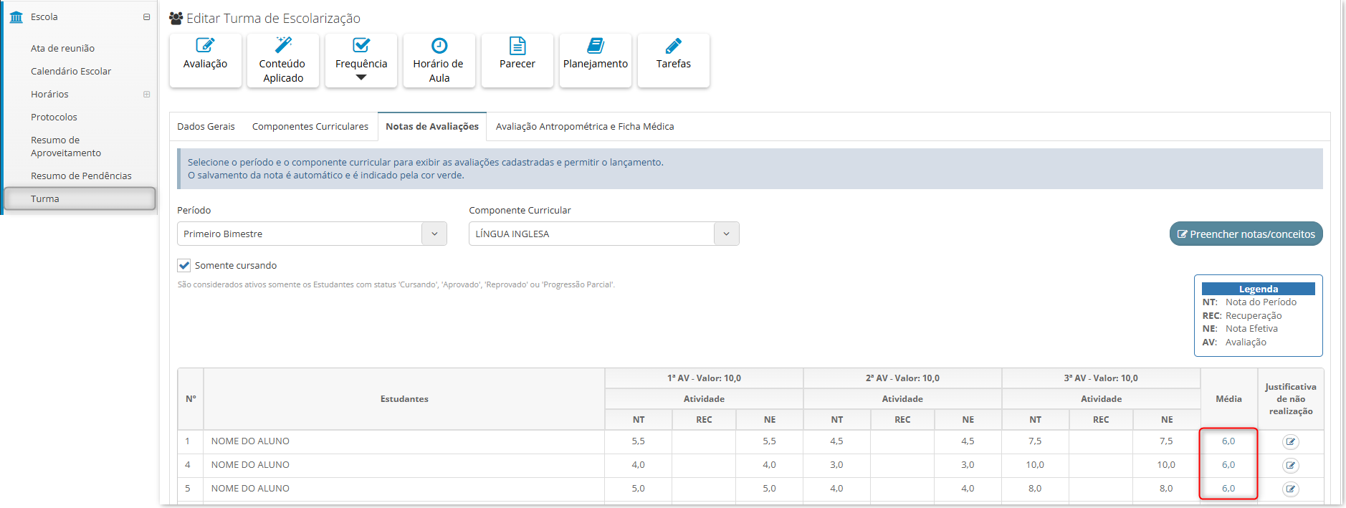This screenshot has height=508, width=1346.
Task: Open Ata de reunião in sidebar
Action: click(x=62, y=49)
